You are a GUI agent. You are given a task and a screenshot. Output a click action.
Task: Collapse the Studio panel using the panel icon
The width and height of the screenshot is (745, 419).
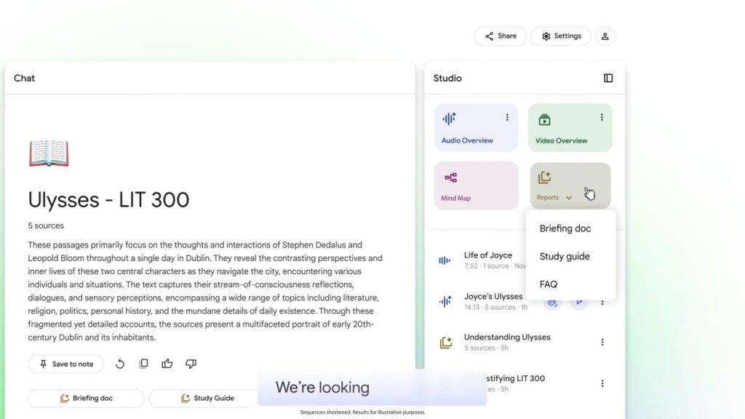608,78
